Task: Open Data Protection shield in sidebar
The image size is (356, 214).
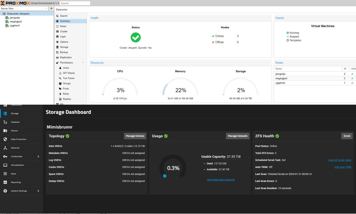Action: pyautogui.click(x=5, y=139)
